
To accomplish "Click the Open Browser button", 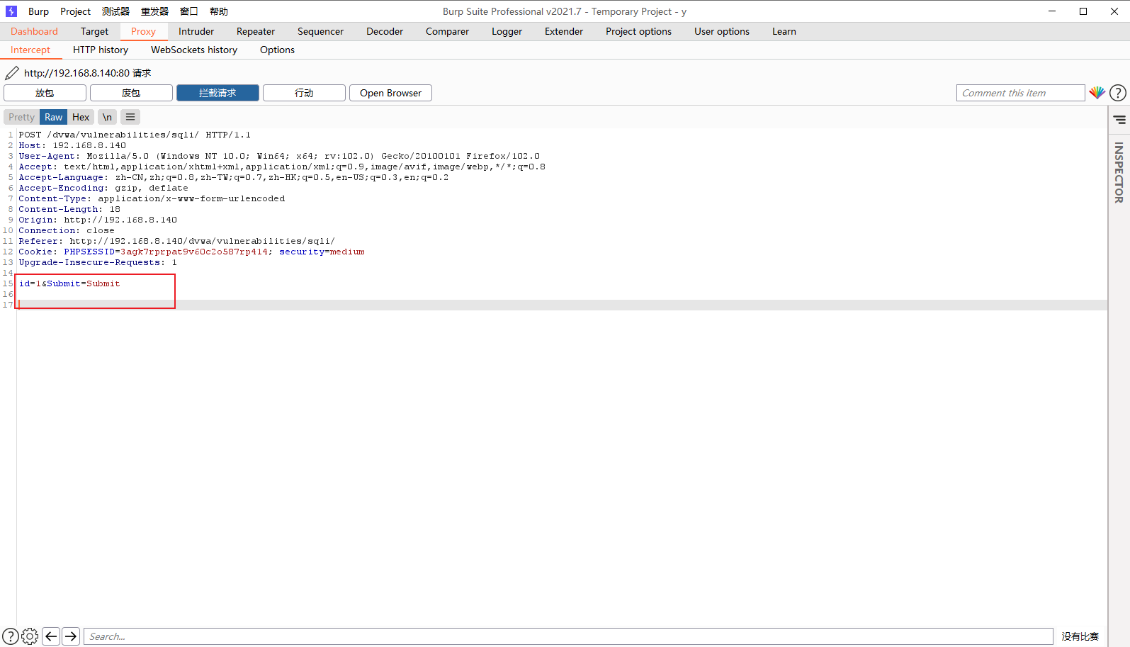I will pos(390,93).
